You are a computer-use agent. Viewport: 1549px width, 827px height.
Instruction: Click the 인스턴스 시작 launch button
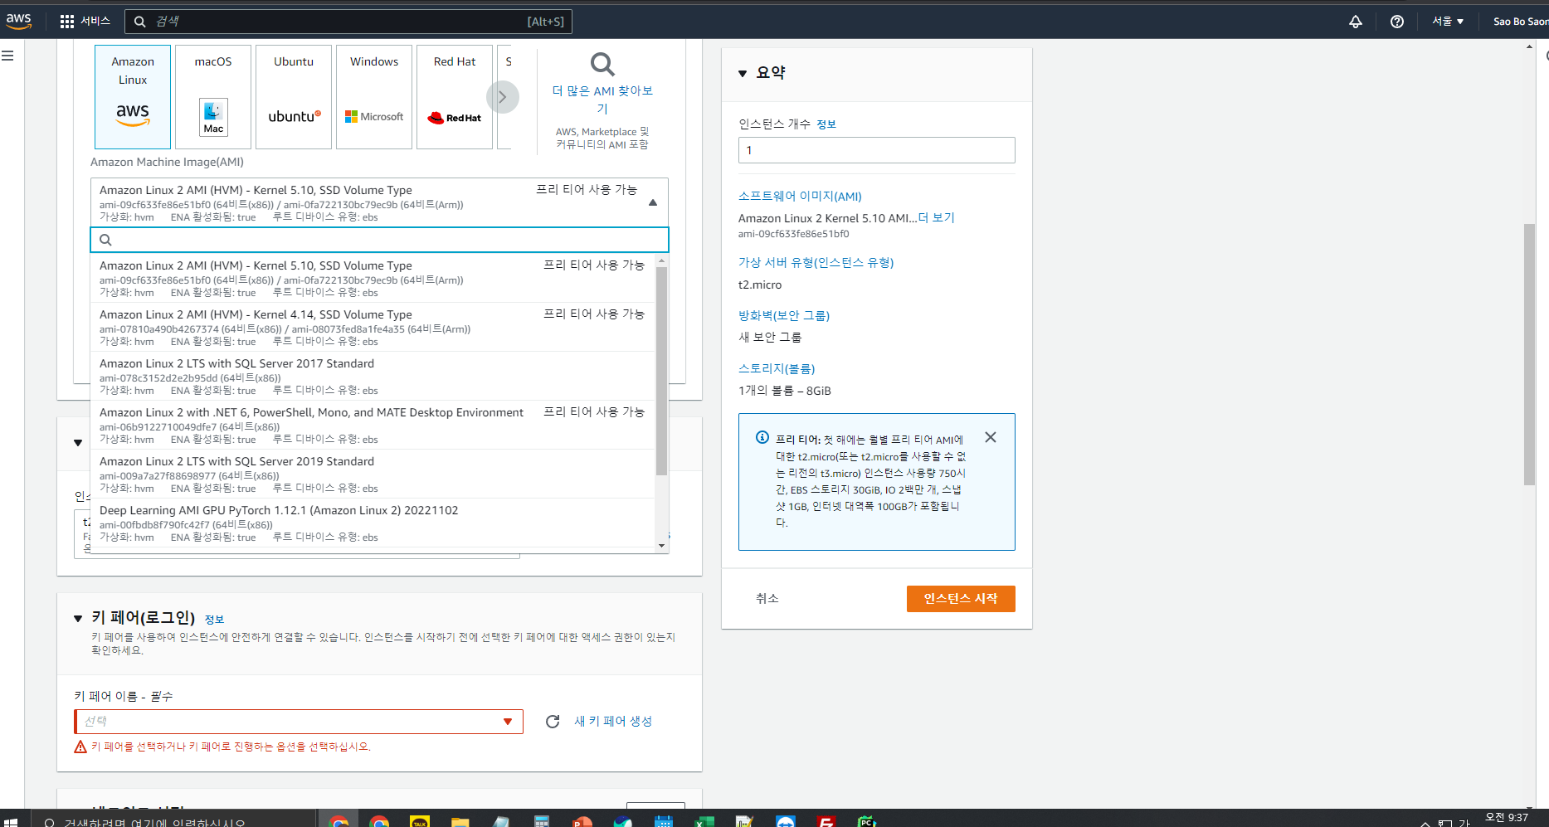[961, 599]
